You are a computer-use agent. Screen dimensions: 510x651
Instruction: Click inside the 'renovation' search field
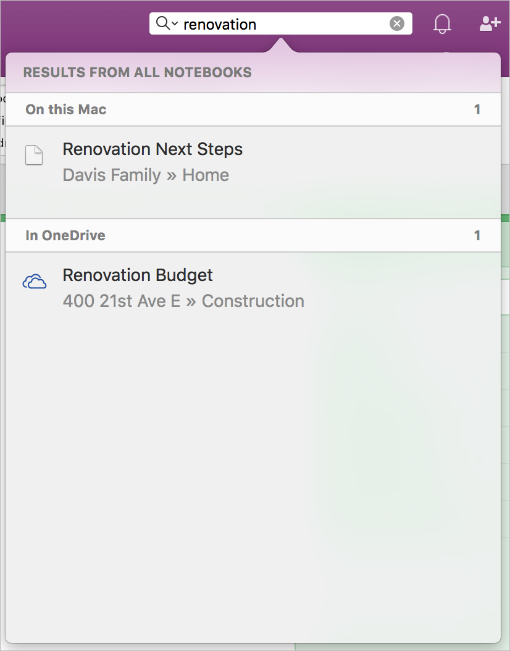pos(284,24)
